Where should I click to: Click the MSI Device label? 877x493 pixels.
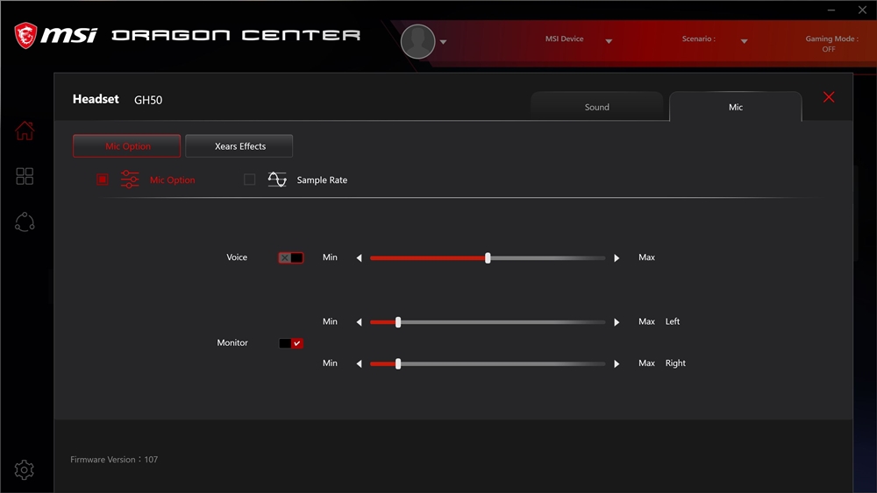click(x=564, y=39)
